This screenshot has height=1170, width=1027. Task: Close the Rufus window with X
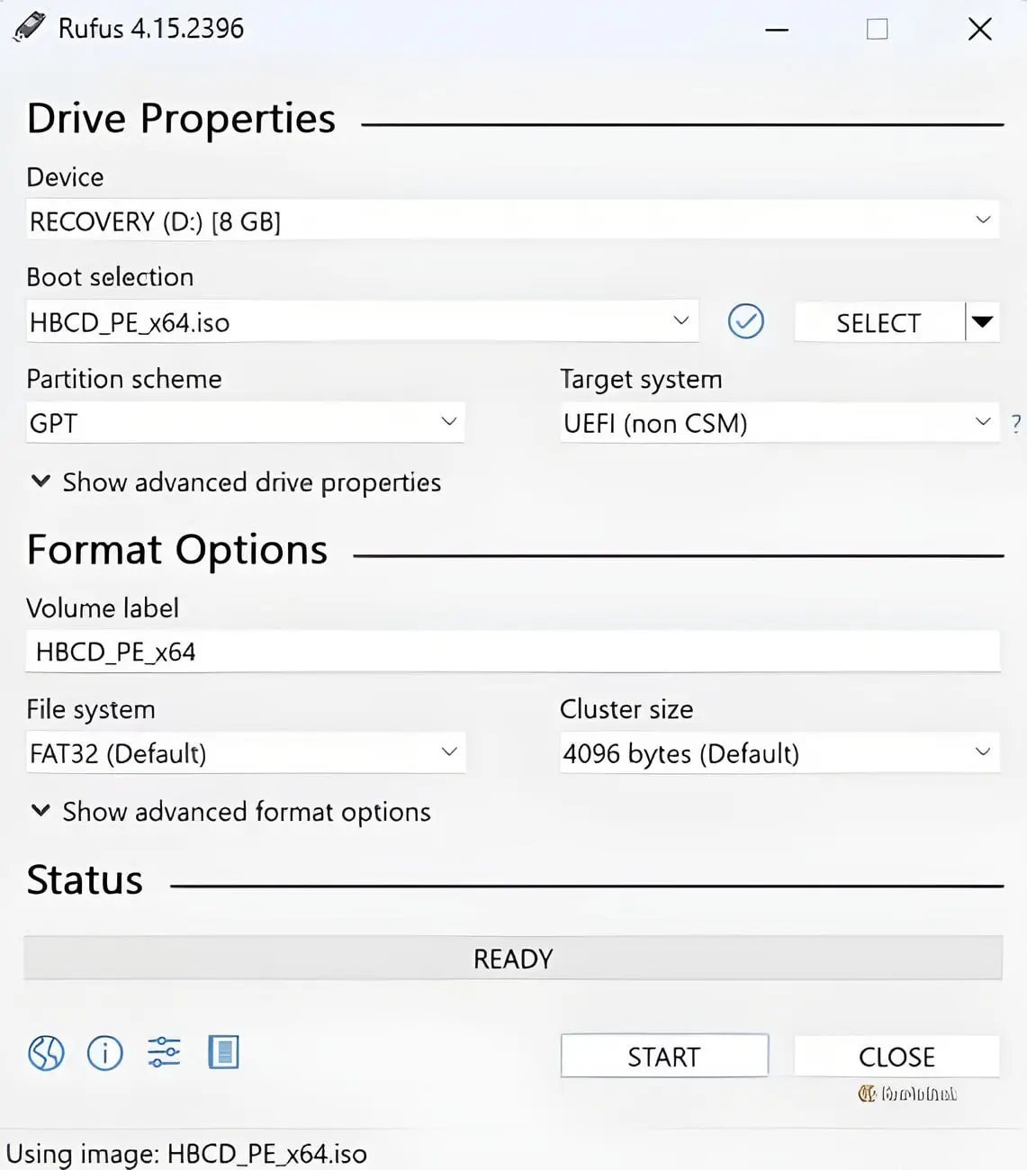coord(979,30)
